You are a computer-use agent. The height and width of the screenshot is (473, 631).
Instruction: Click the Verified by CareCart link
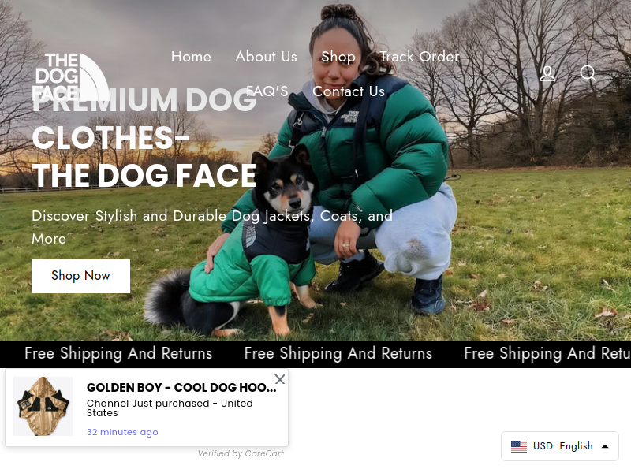coord(241,454)
